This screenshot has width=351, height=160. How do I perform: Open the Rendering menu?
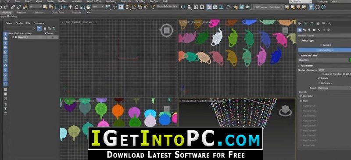click(111, 1)
